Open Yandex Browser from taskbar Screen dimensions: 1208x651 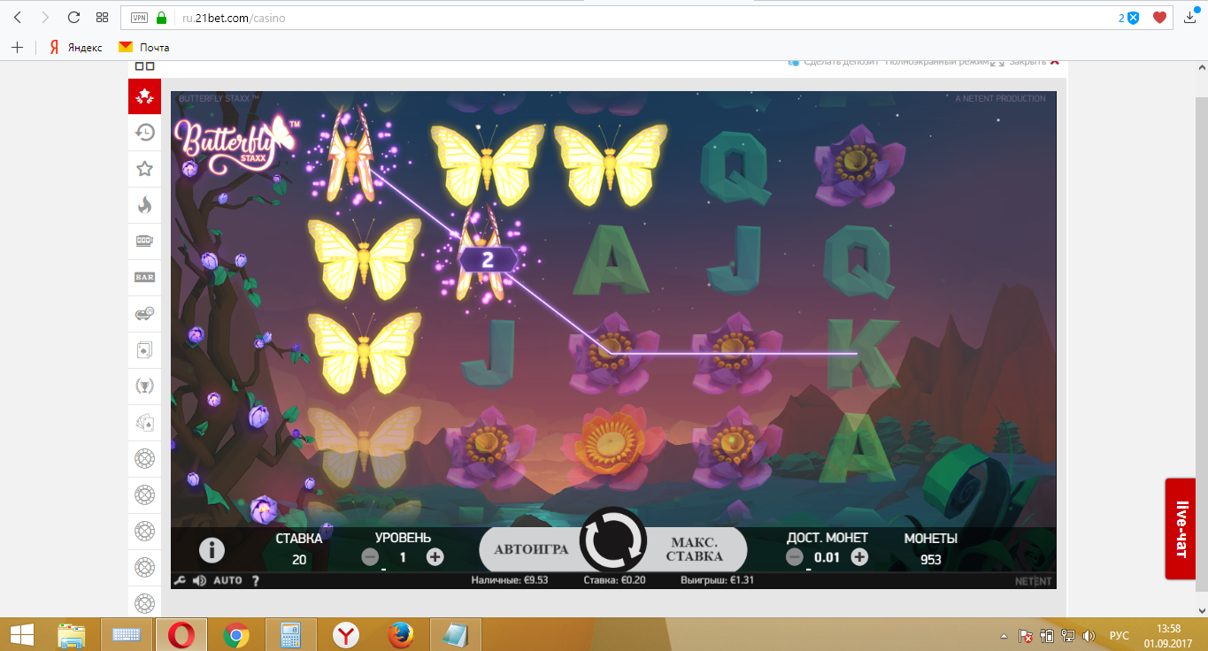345,634
